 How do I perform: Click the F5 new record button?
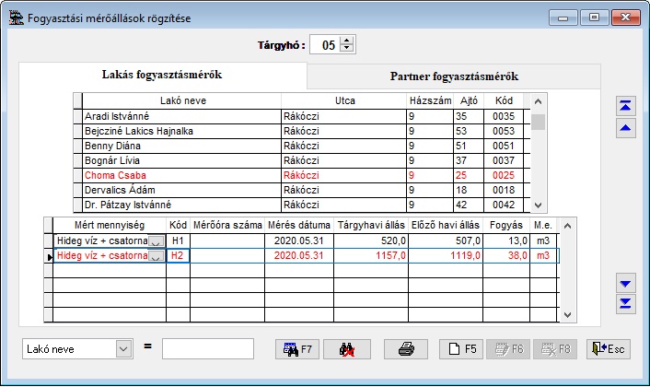tap(460, 349)
